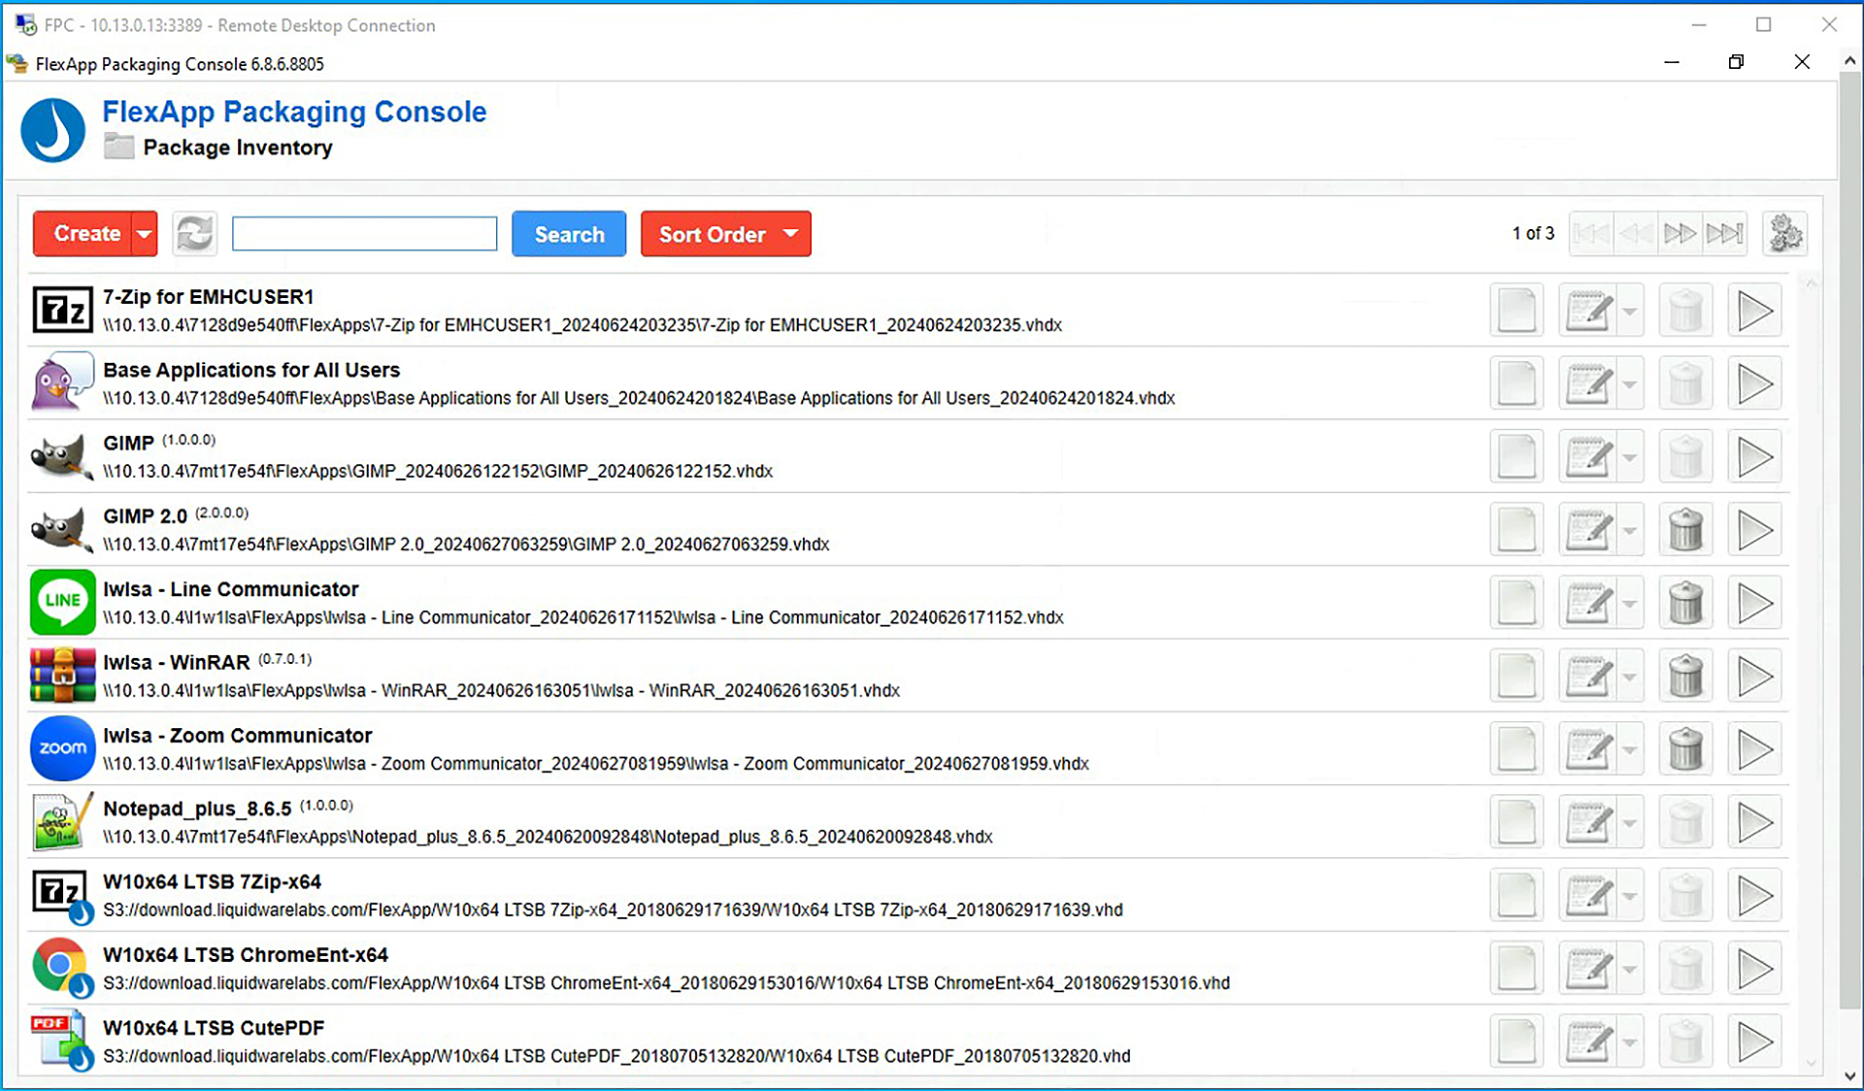The image size is (1864, 1091).
Task: Focus the package search text field
Action: pos(364,234)
